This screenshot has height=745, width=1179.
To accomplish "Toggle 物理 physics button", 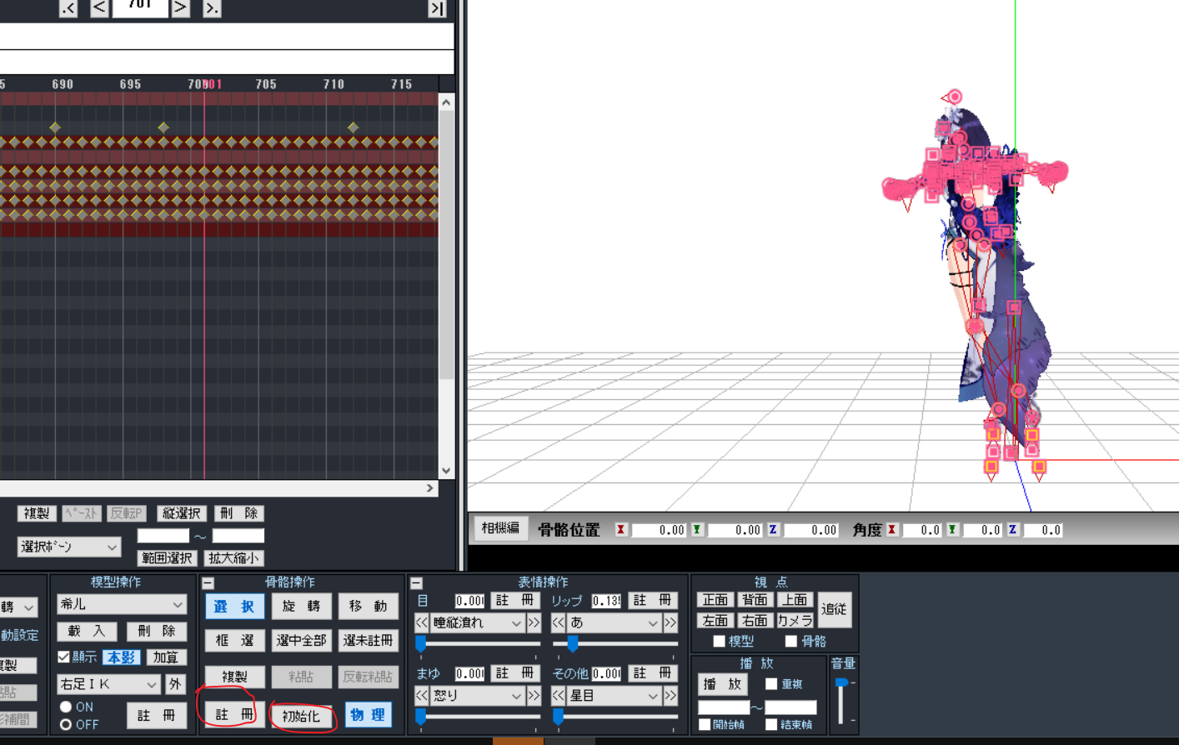I will tap(368, 714).
